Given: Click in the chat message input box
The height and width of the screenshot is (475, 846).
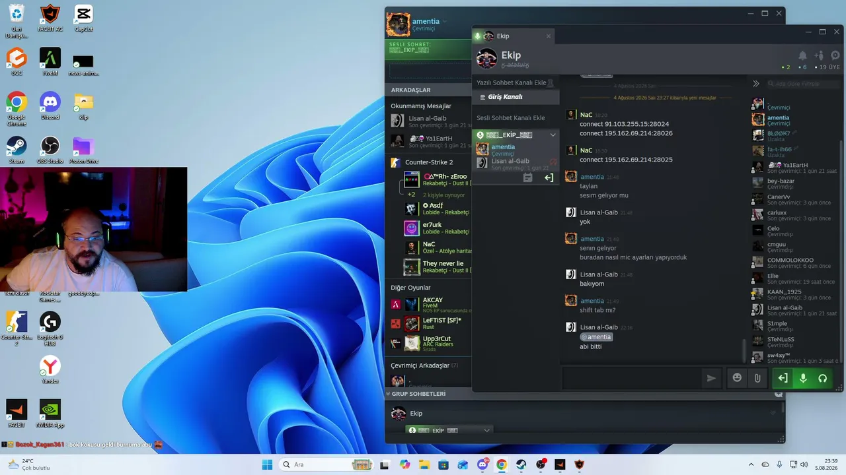Looking at the screenshot, I should [631, 378].
